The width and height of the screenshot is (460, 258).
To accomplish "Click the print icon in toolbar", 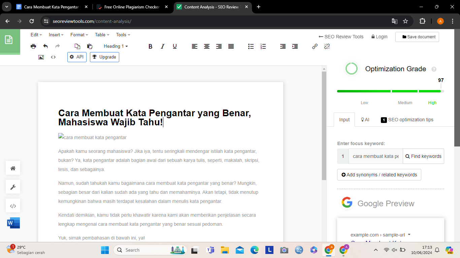I will pyautogui.click(x=33, y=46).
